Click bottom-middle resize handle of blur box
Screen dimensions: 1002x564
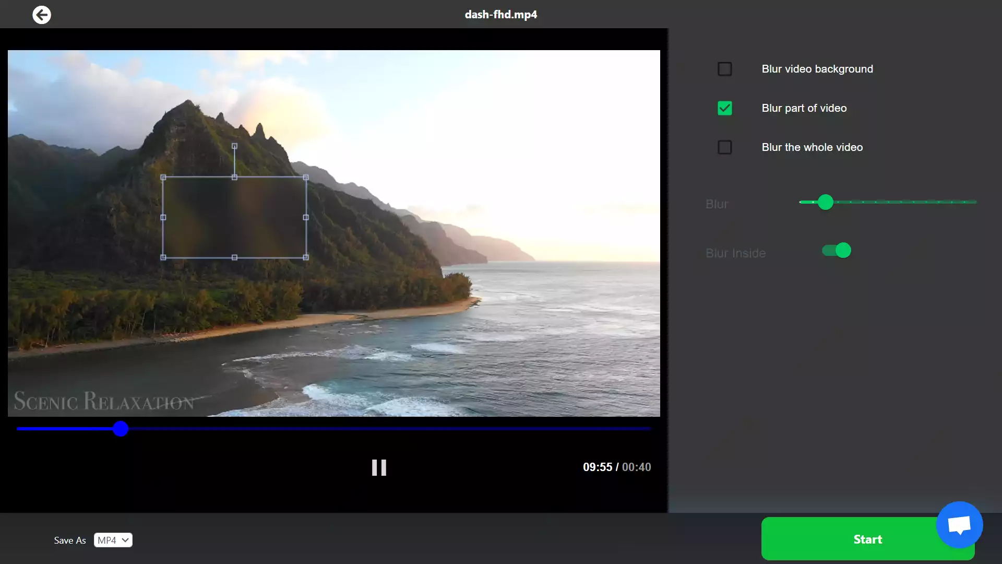[x=234, y=257]
